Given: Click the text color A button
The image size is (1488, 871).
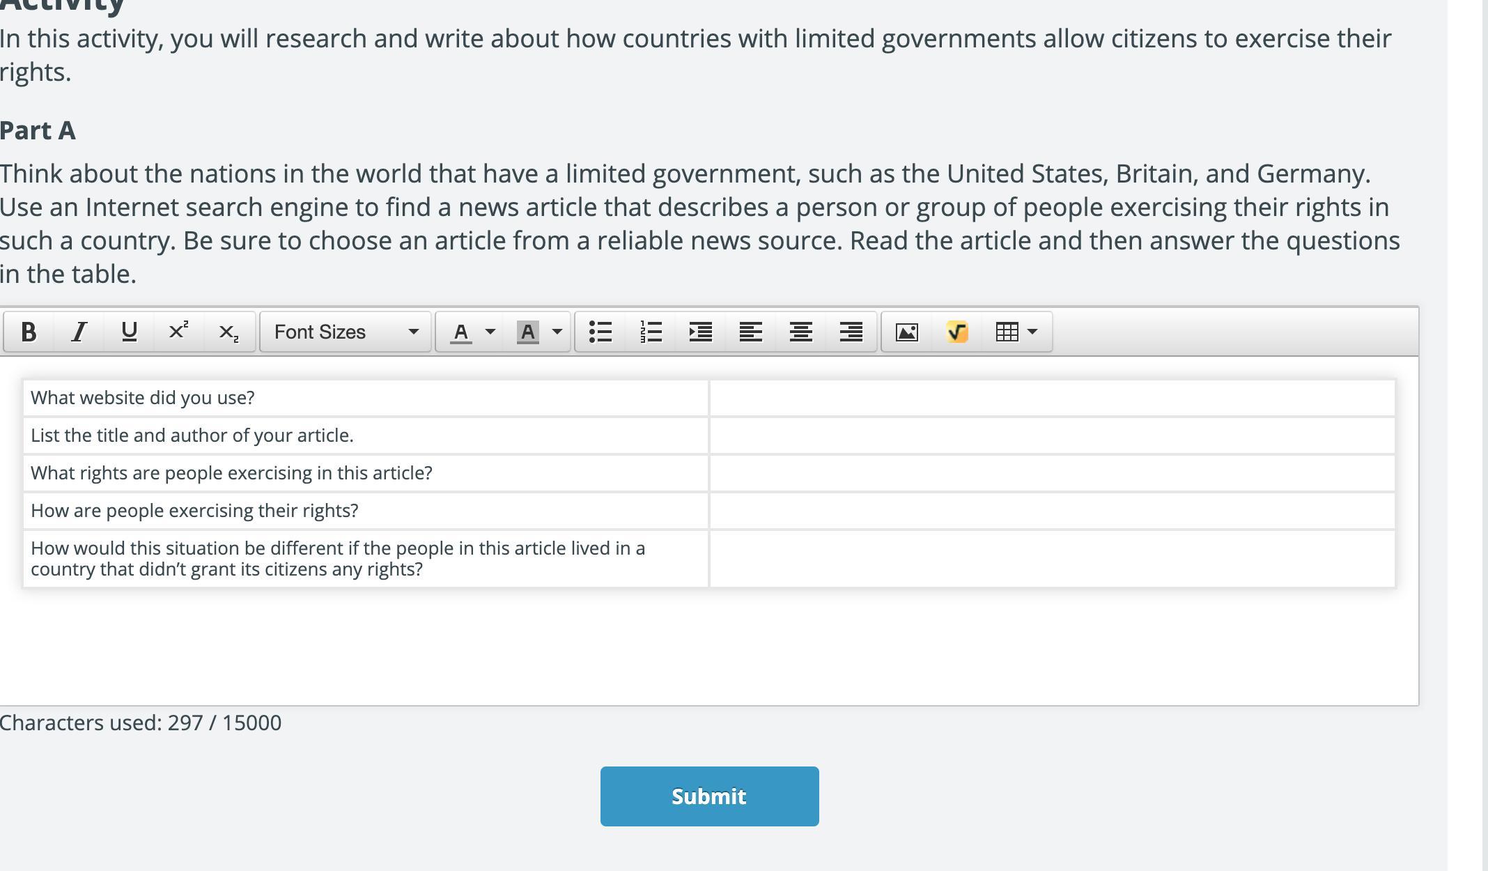Looking at the screenshot, I should click(x=460, y=332).
